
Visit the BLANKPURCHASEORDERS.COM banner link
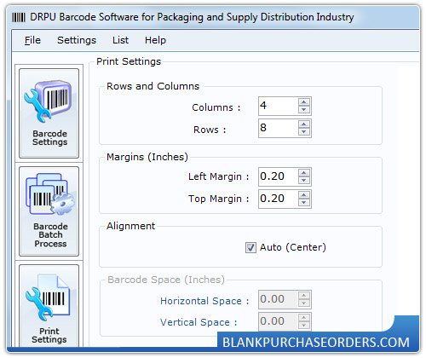coord(316,342)
